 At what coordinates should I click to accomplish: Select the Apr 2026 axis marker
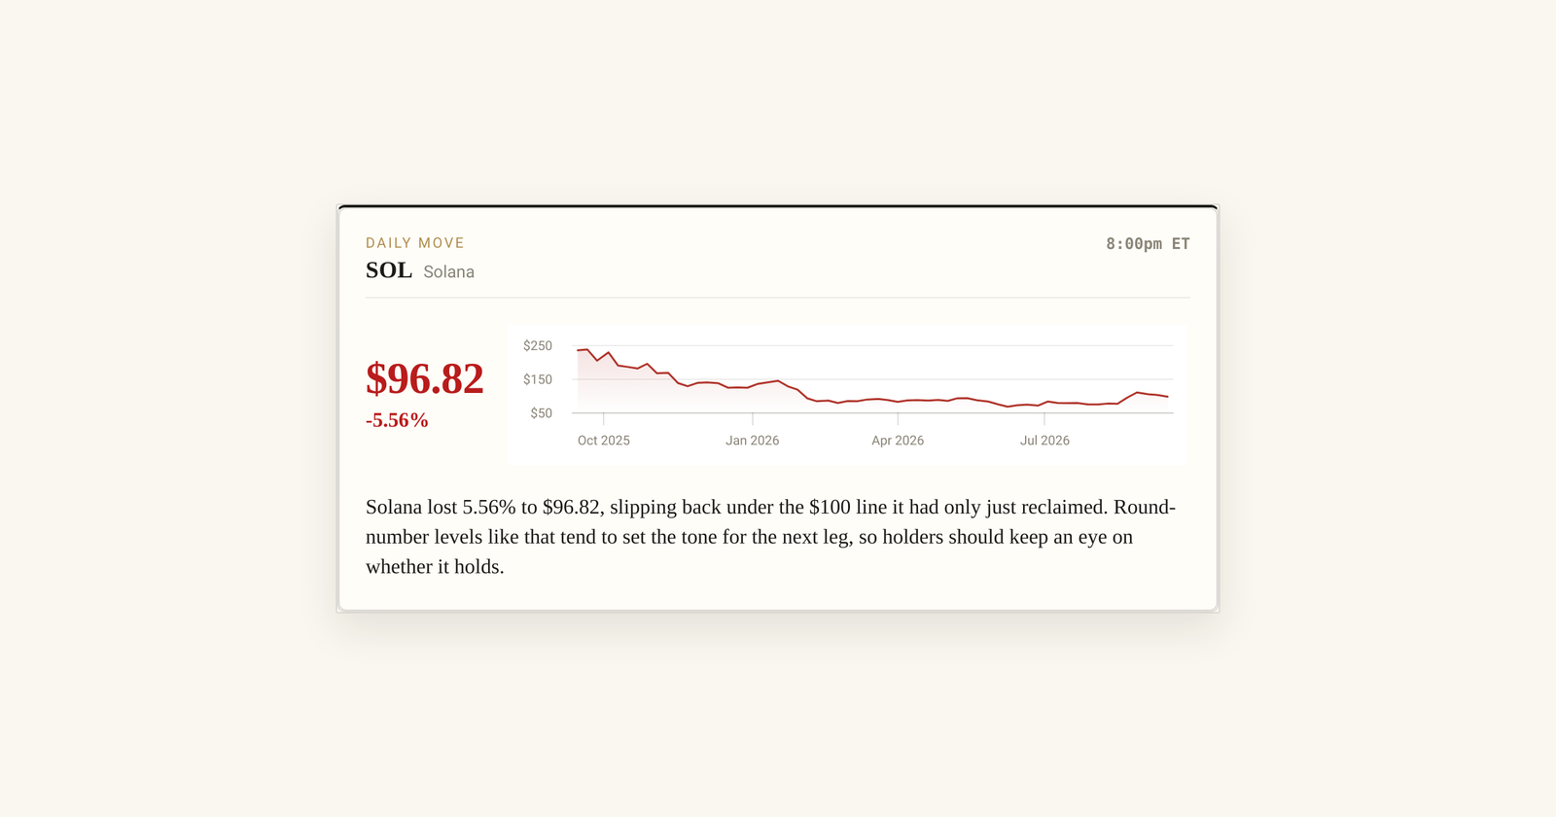pos(898,441)
